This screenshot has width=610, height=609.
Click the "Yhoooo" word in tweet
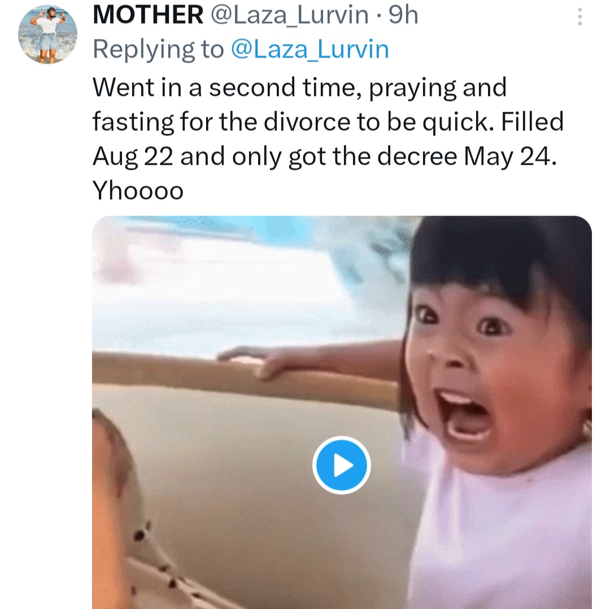click(x=138, y=191)
